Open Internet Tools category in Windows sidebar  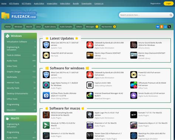[x=21, y=82]
